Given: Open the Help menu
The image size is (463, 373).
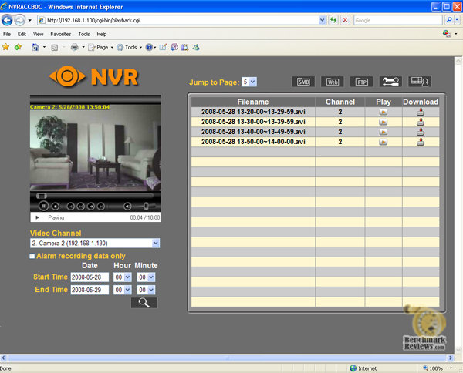Looking at the screenshot, I should point(102,34).
